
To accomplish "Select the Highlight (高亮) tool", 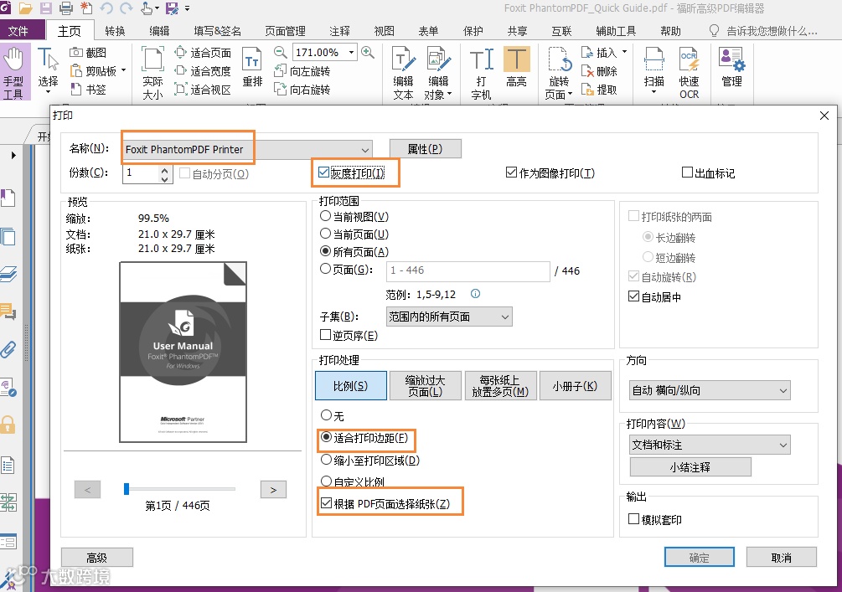I will 517,68.
